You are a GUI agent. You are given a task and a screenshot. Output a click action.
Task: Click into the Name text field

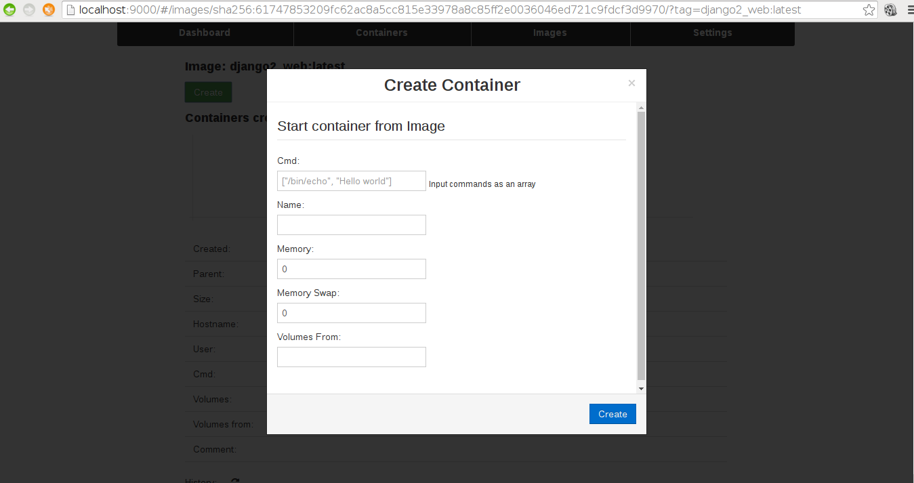point(351,225)
